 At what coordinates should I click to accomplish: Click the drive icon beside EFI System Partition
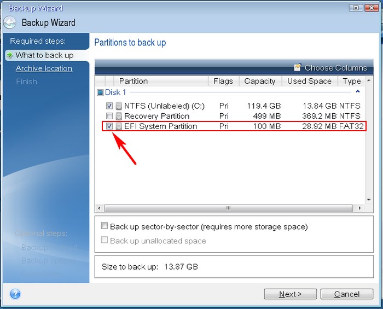pyautogui.click(x=119, y=126)
